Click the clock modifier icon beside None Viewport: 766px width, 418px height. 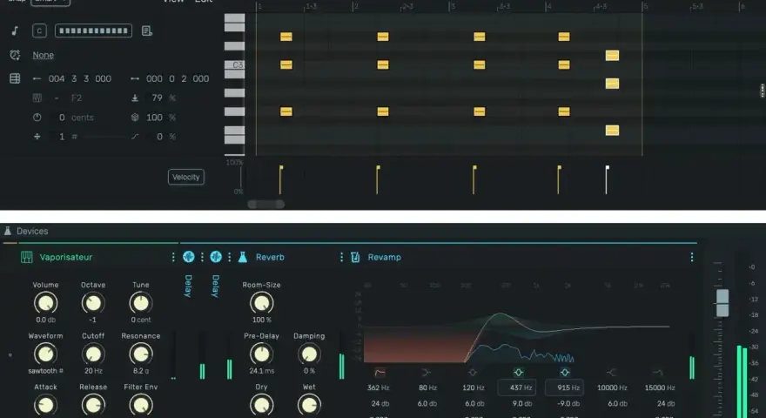tap(15, 55)
